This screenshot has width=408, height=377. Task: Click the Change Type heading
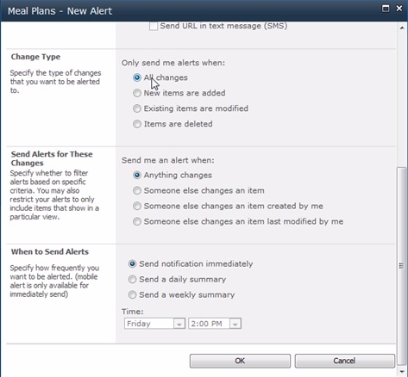35,57
